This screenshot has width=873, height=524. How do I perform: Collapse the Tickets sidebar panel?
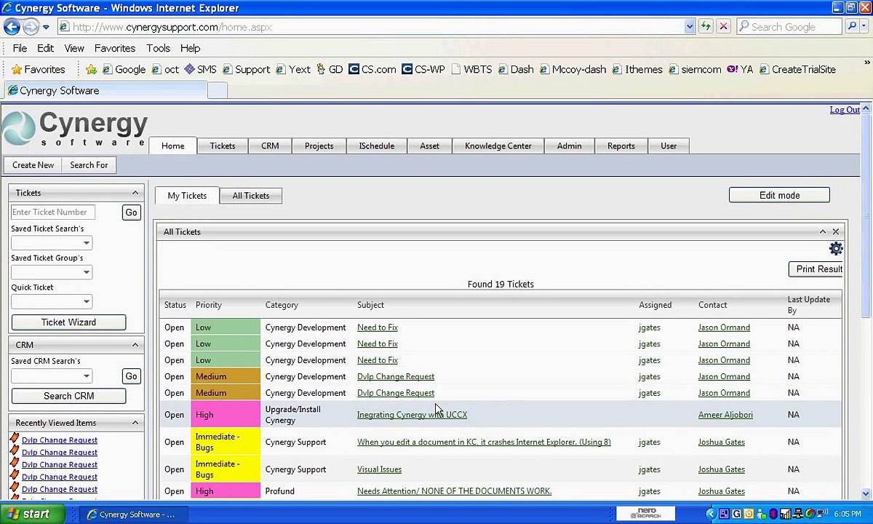click(x=135, y=193)
